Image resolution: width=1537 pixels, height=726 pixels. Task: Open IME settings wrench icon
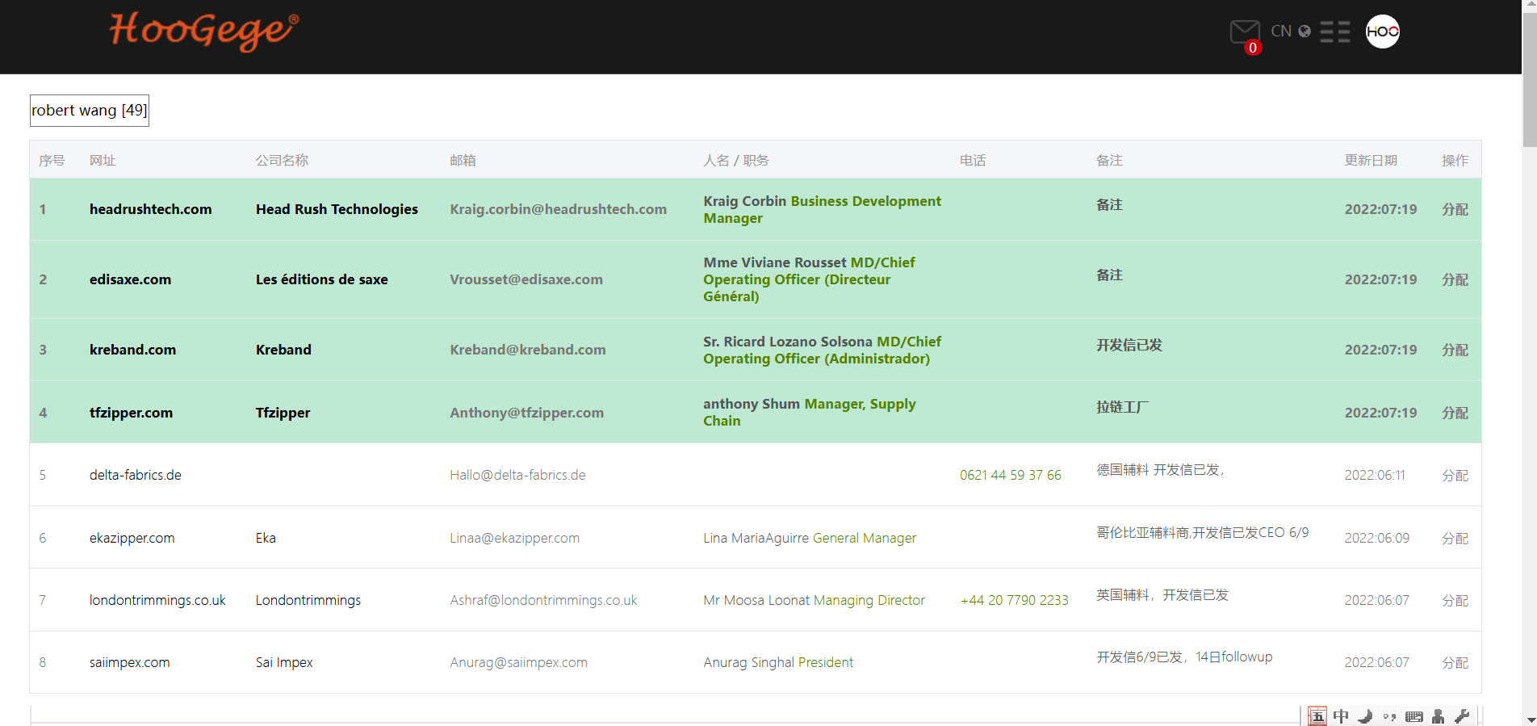[x=1461, y=716]
